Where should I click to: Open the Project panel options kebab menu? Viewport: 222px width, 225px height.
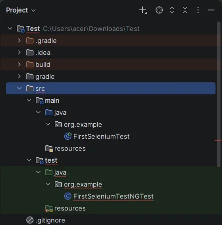[198, 10]
